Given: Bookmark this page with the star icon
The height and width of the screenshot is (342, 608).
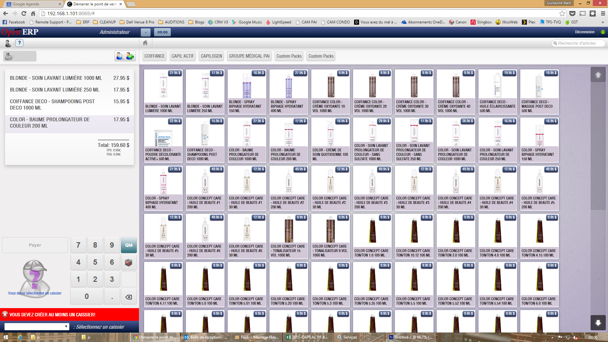Looking at the screenshot, I should (562, 13).
